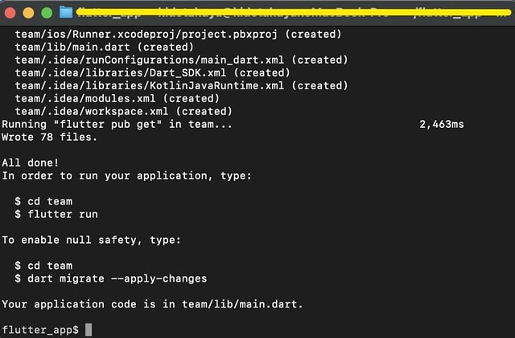The image size is (515, 338).
Task: Click the '2,463ms' timing value
Action: [x=442, y=124]
